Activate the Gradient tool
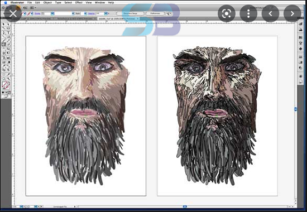This screenshot has width=307, height=212. [8, 62]
